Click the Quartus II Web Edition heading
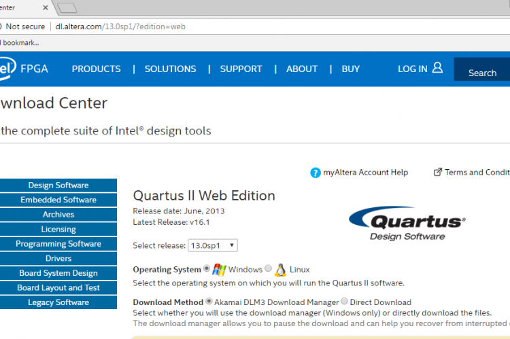The image size is (510, 339). (x=204, y=196)
